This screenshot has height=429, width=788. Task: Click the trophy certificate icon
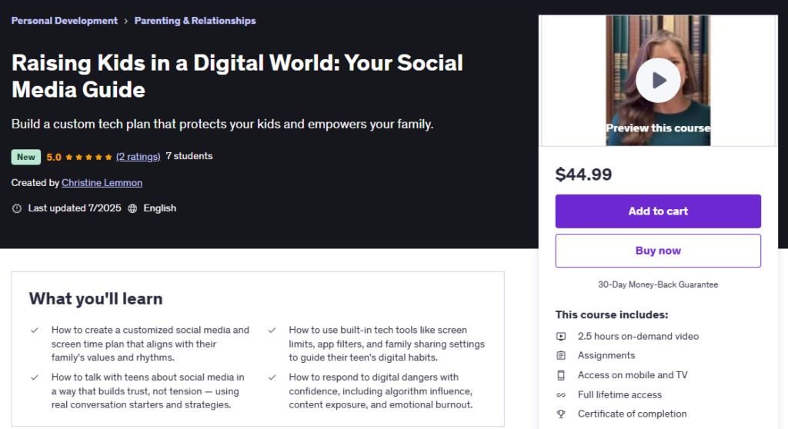click(561, 414)
